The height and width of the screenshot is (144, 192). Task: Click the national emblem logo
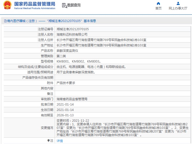pos(7,5)
